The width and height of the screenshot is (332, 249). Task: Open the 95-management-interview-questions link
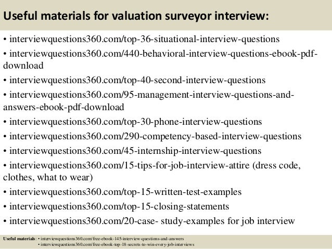point(151,95)
